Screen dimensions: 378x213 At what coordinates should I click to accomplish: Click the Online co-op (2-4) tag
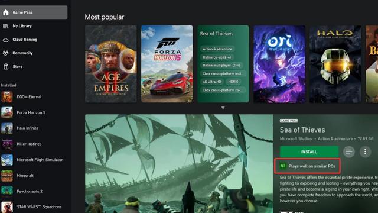[217, 57]
